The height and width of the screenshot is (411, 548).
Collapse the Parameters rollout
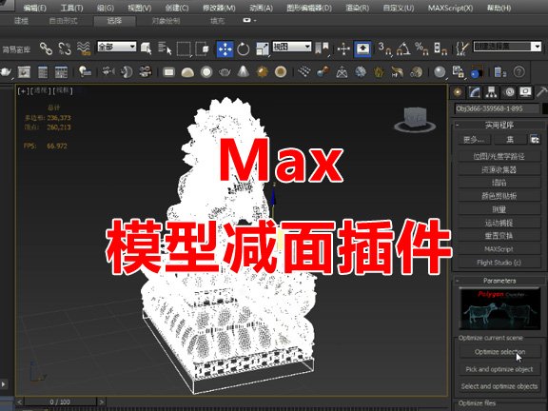(x=499, y=281)
